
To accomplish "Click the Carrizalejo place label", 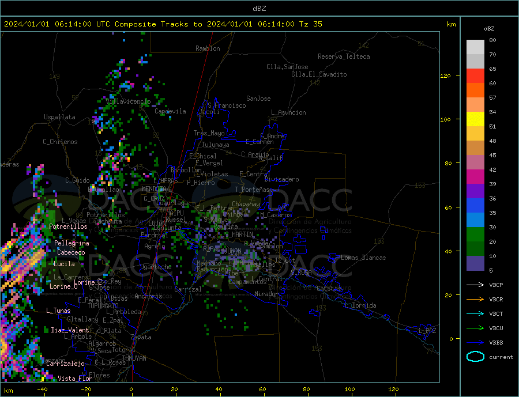I will 65,364.
